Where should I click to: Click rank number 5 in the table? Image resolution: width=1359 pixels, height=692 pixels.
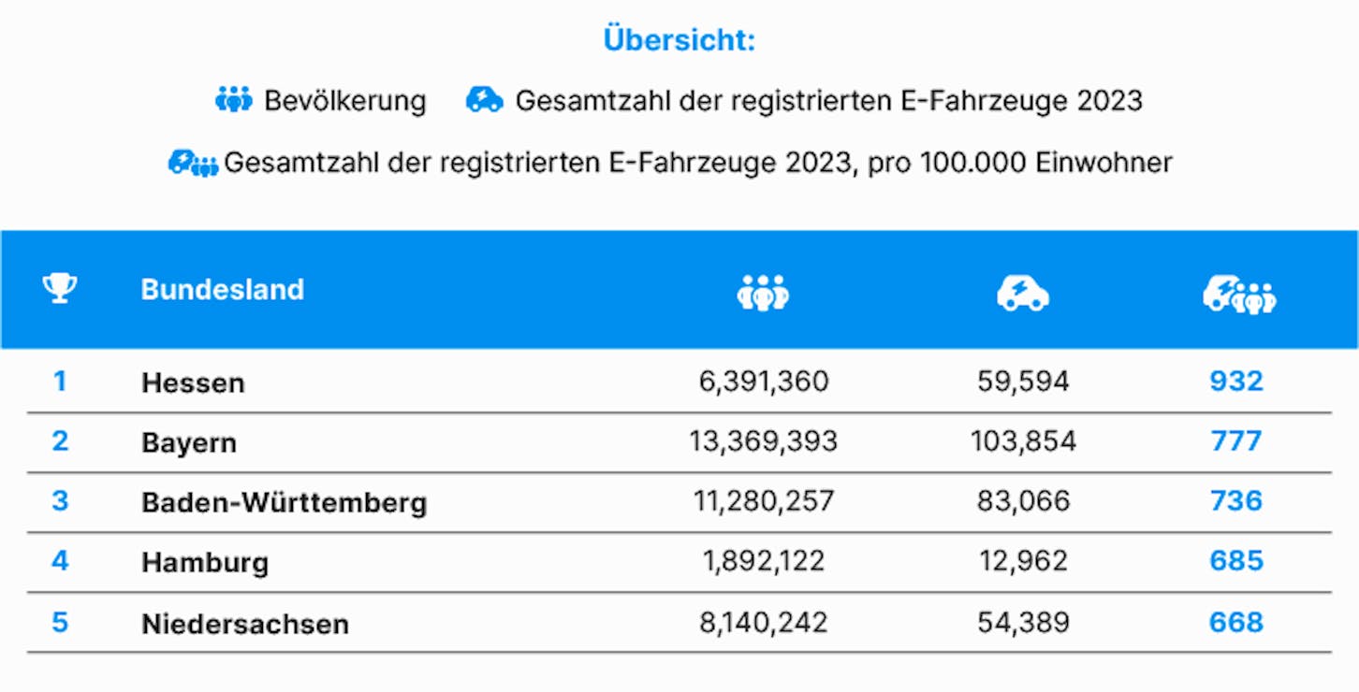[x=60, y=622]
